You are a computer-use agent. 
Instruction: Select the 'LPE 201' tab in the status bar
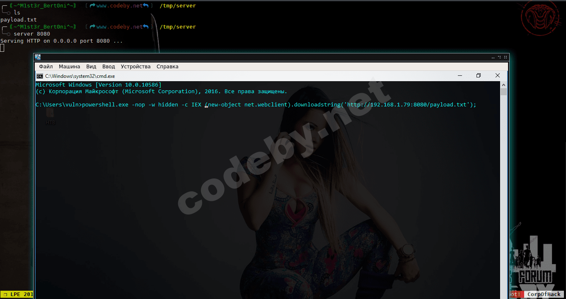click(x=17, y=294)
